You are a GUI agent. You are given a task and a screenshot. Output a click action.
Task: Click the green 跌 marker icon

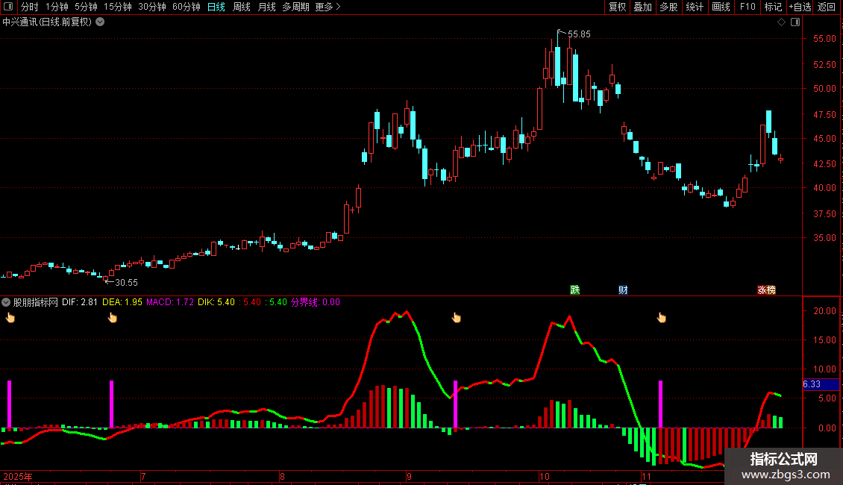574,290
